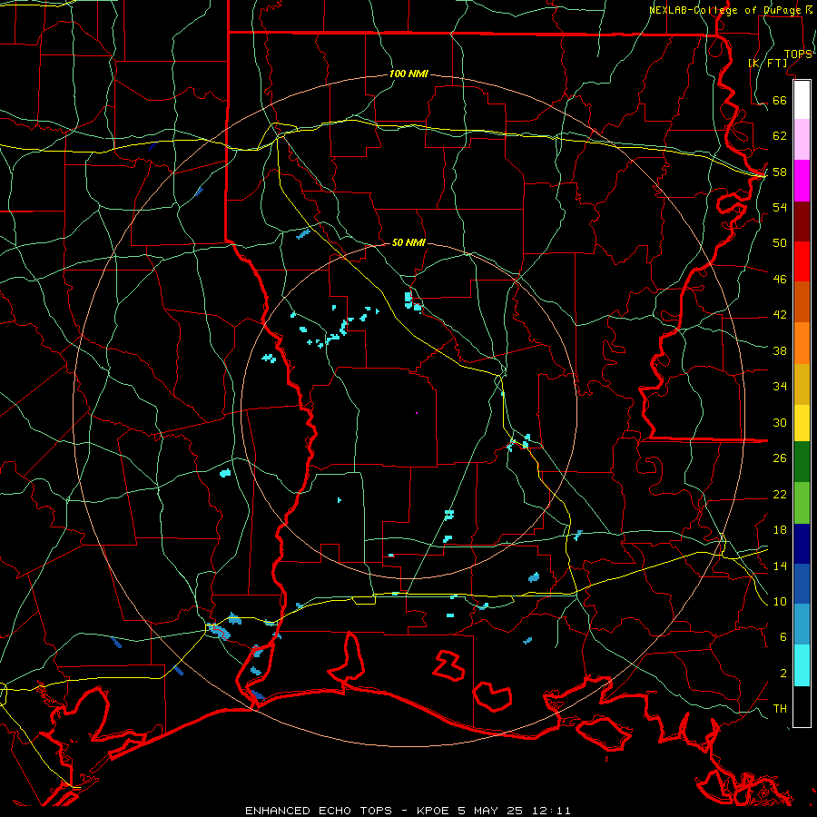The width and height of the screenshot is (817, 817).
Task: Select the gold 38 kft legend swatch
Action: point(802,384)
